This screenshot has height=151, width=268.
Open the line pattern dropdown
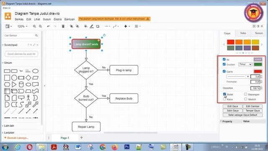point(238,76)
